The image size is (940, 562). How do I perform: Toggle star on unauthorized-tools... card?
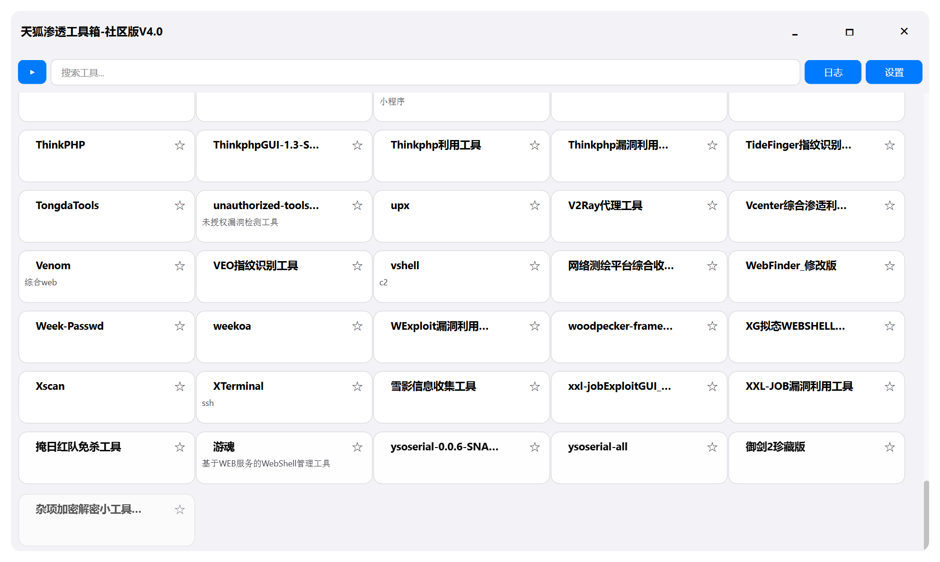click(x=357, y=205)
